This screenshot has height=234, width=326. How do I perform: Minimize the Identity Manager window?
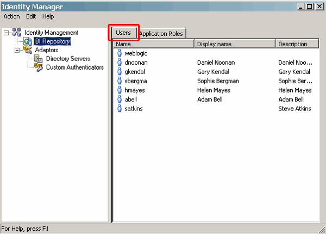tap(300, 7)
